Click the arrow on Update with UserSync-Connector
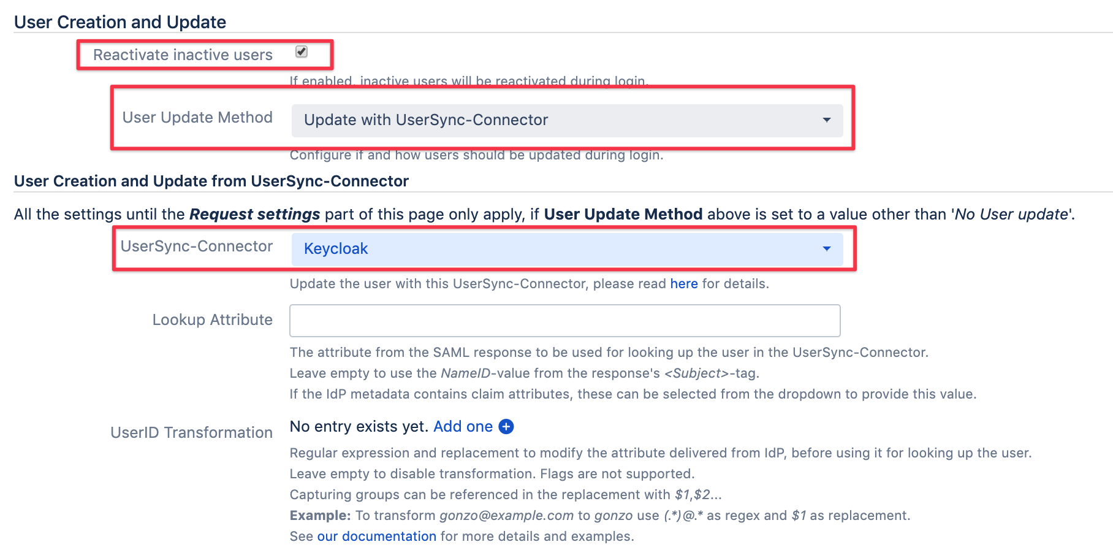 click(x=827, y=120)
